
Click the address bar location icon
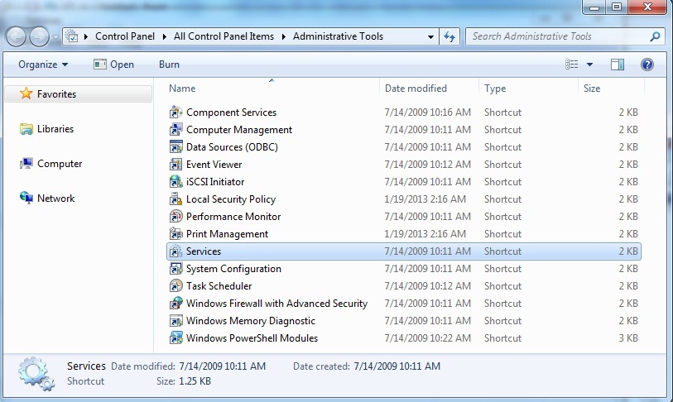click(73, 36)
